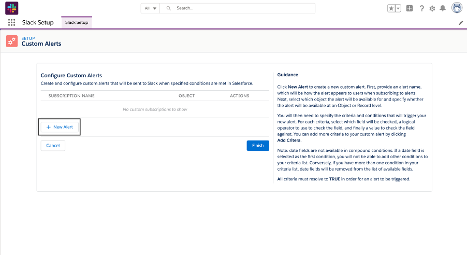Click the Object column header
The width and height of the screenshot is (467, 255).
click(x=186, y=96)
